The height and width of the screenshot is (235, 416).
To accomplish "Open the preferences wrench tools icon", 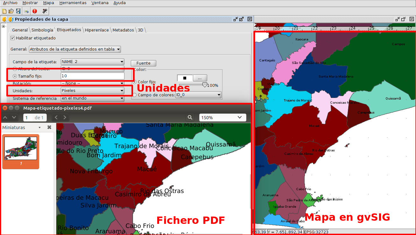I will [x=45, y=11].
